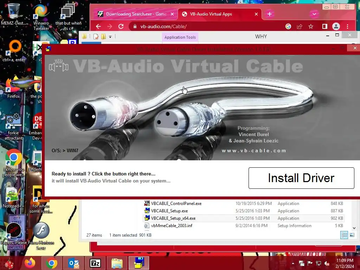The width and height of the screenshot is (360, 270).
Task: Click the Properties quick access icon in Explorer
Action: click(x=96, y=36)
